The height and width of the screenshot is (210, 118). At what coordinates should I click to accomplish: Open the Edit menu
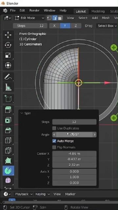point(22,10)
